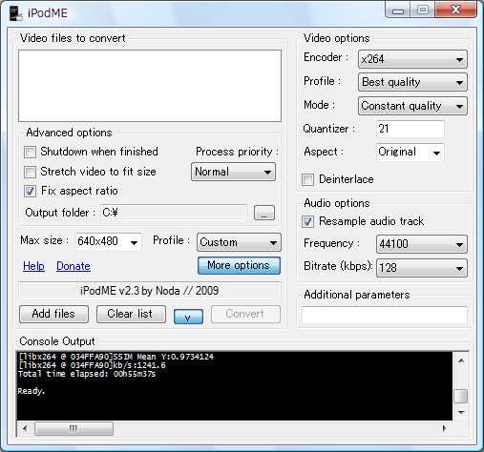484x452 pixels.
Task: Click the small v toggle button
Action: [188, 317]
